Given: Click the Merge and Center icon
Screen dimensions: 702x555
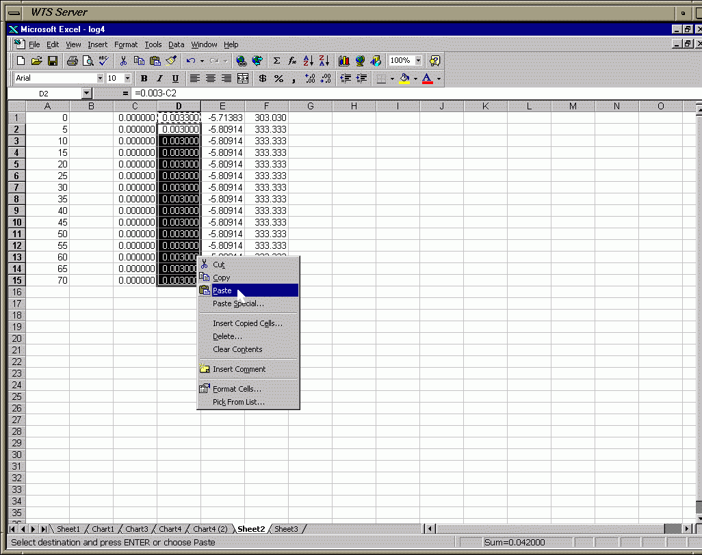Looking at the screenshot, I should [x=243, y=79].
